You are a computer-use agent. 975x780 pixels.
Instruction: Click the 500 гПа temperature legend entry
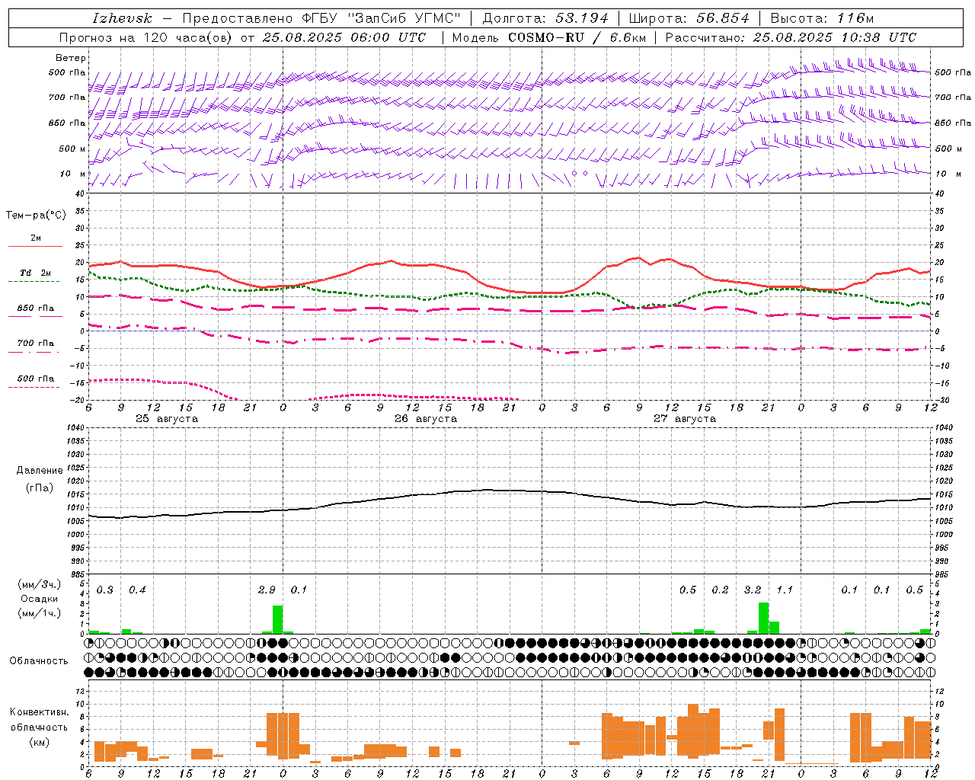pyautogui.click(x=35, y=379)
